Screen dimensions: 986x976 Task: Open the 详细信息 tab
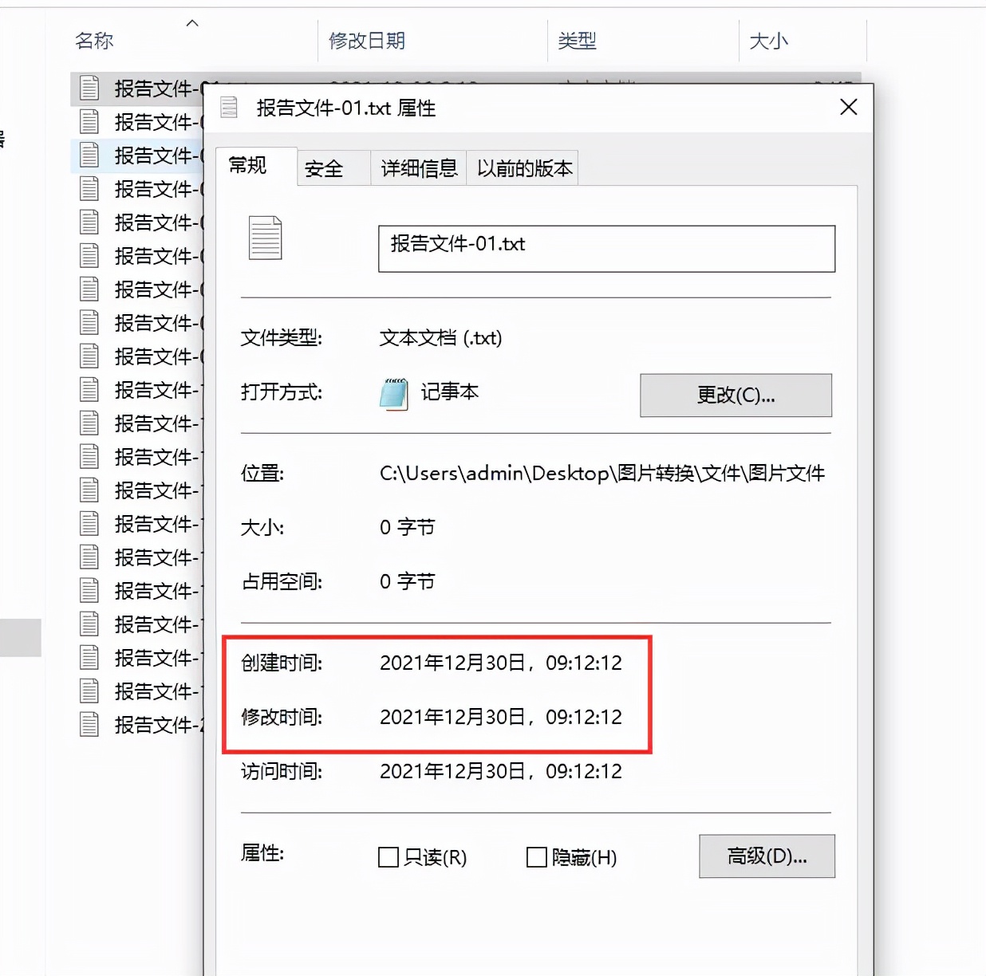coord(419,168)
